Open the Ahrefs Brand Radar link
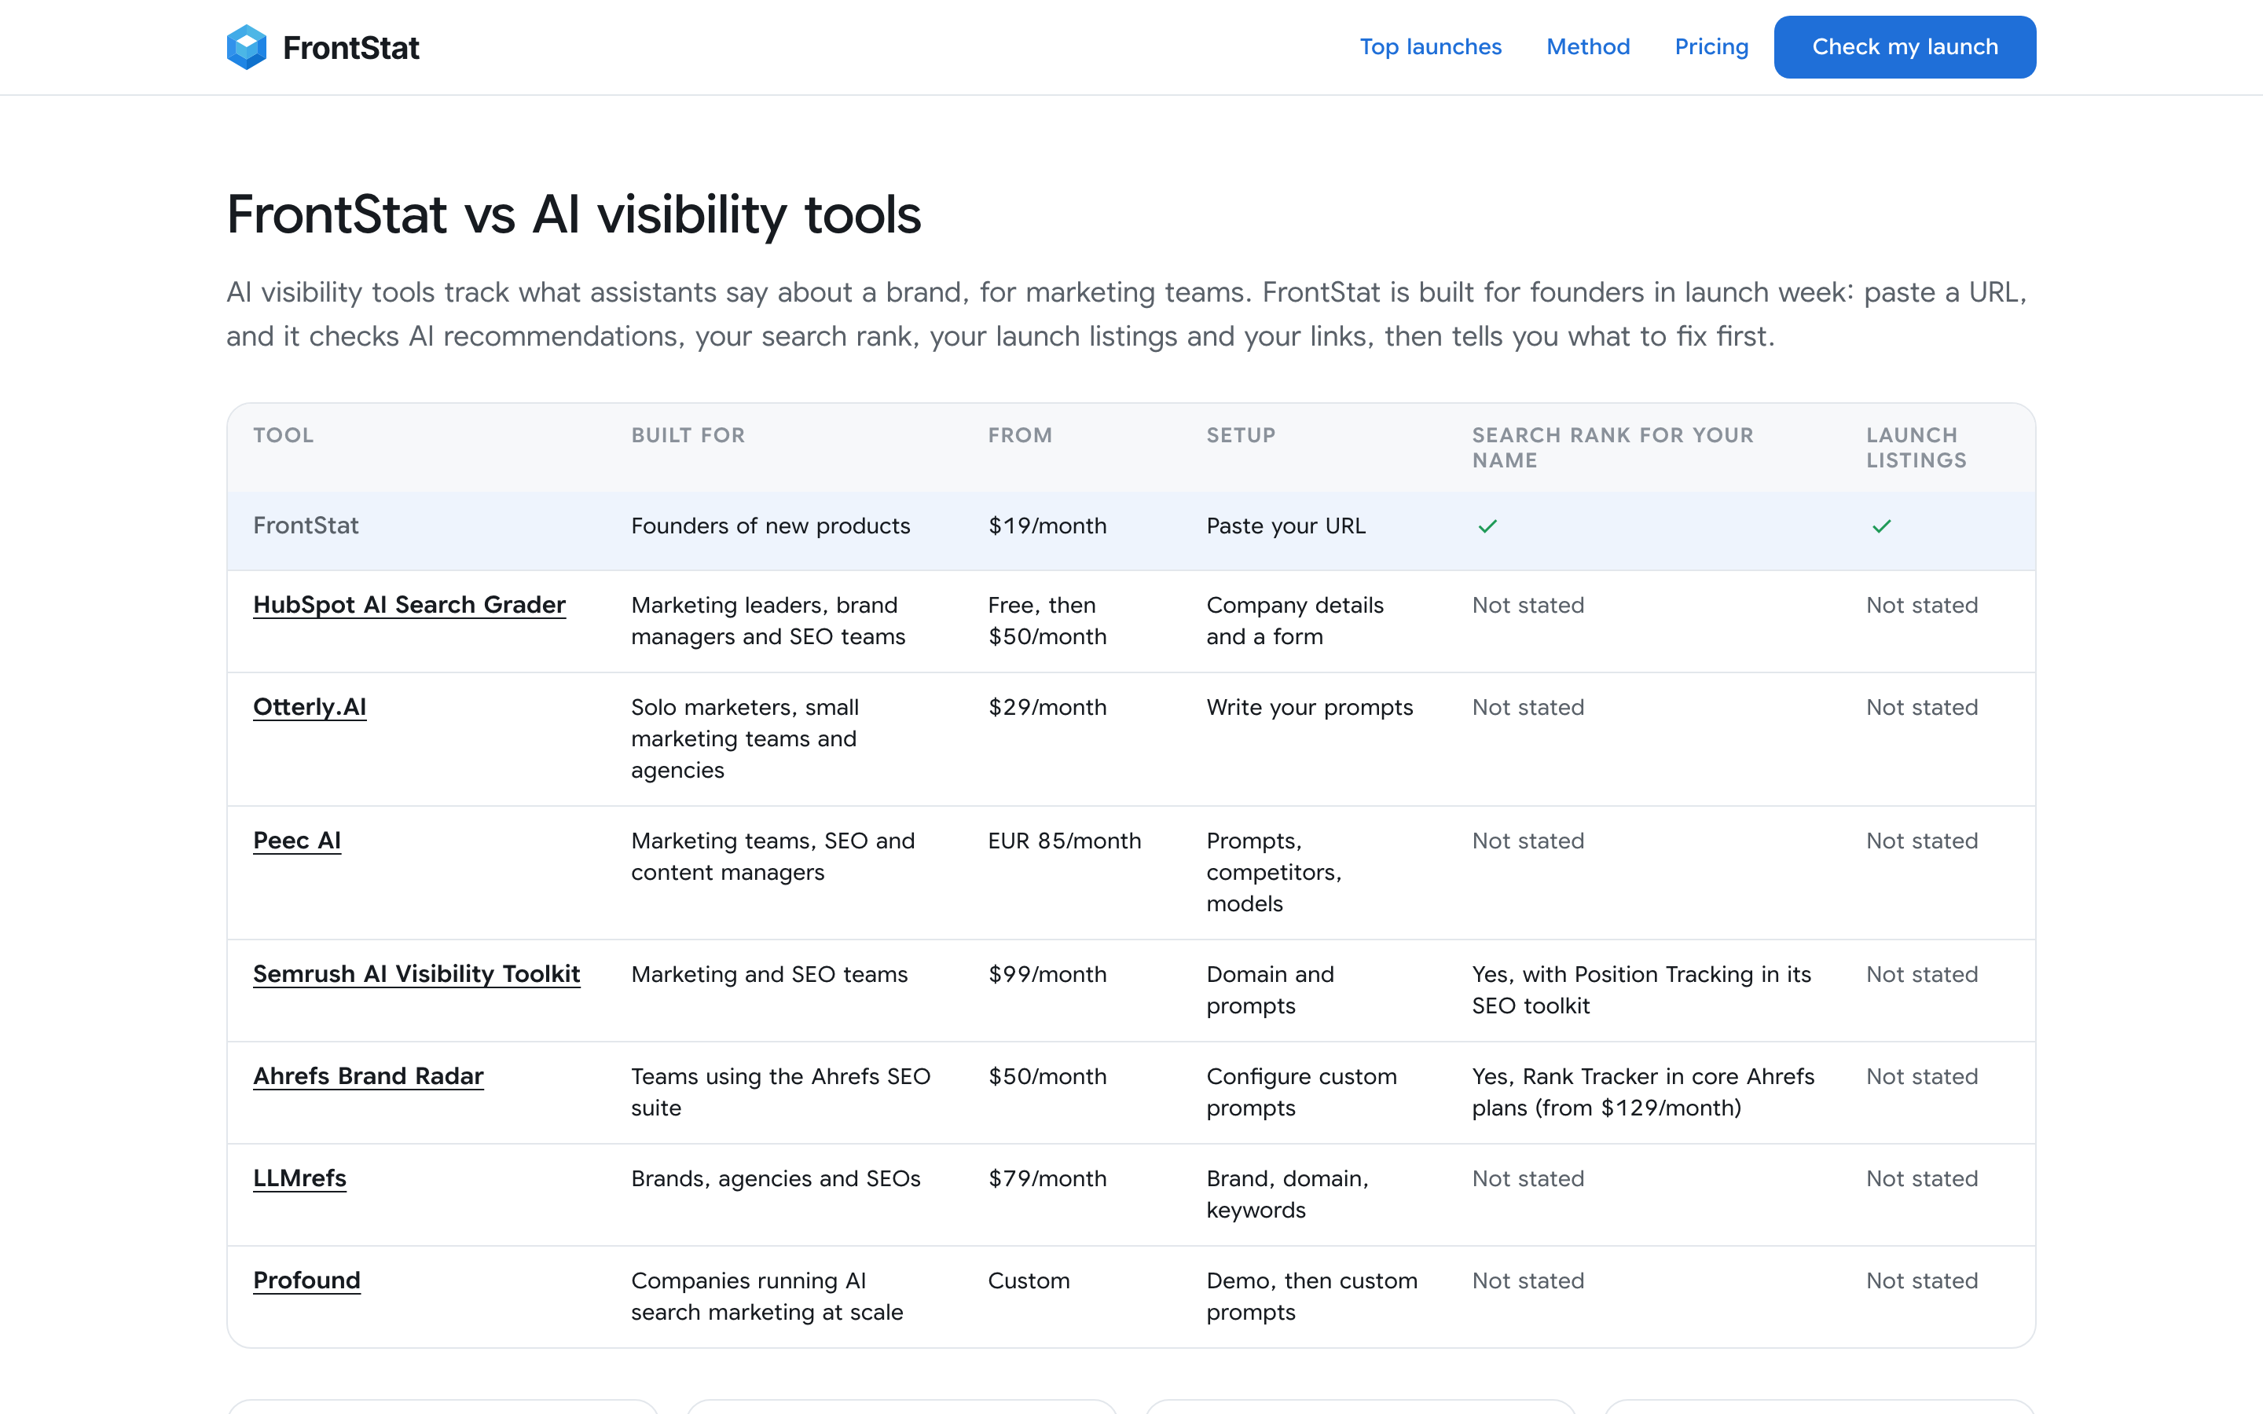This screenshot has height=1414, width=2263. pos(369,1076)
